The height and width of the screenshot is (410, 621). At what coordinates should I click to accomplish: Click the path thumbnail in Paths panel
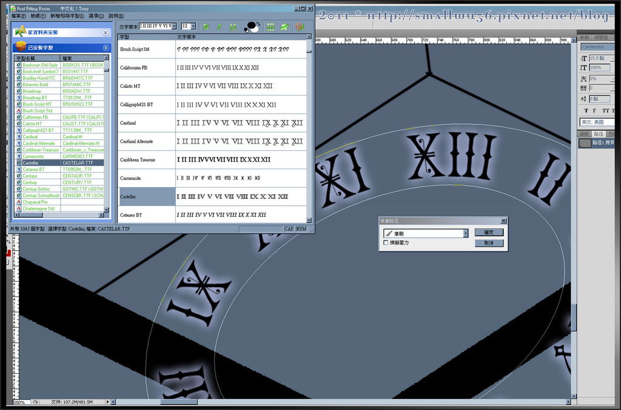tap(585, 143)
